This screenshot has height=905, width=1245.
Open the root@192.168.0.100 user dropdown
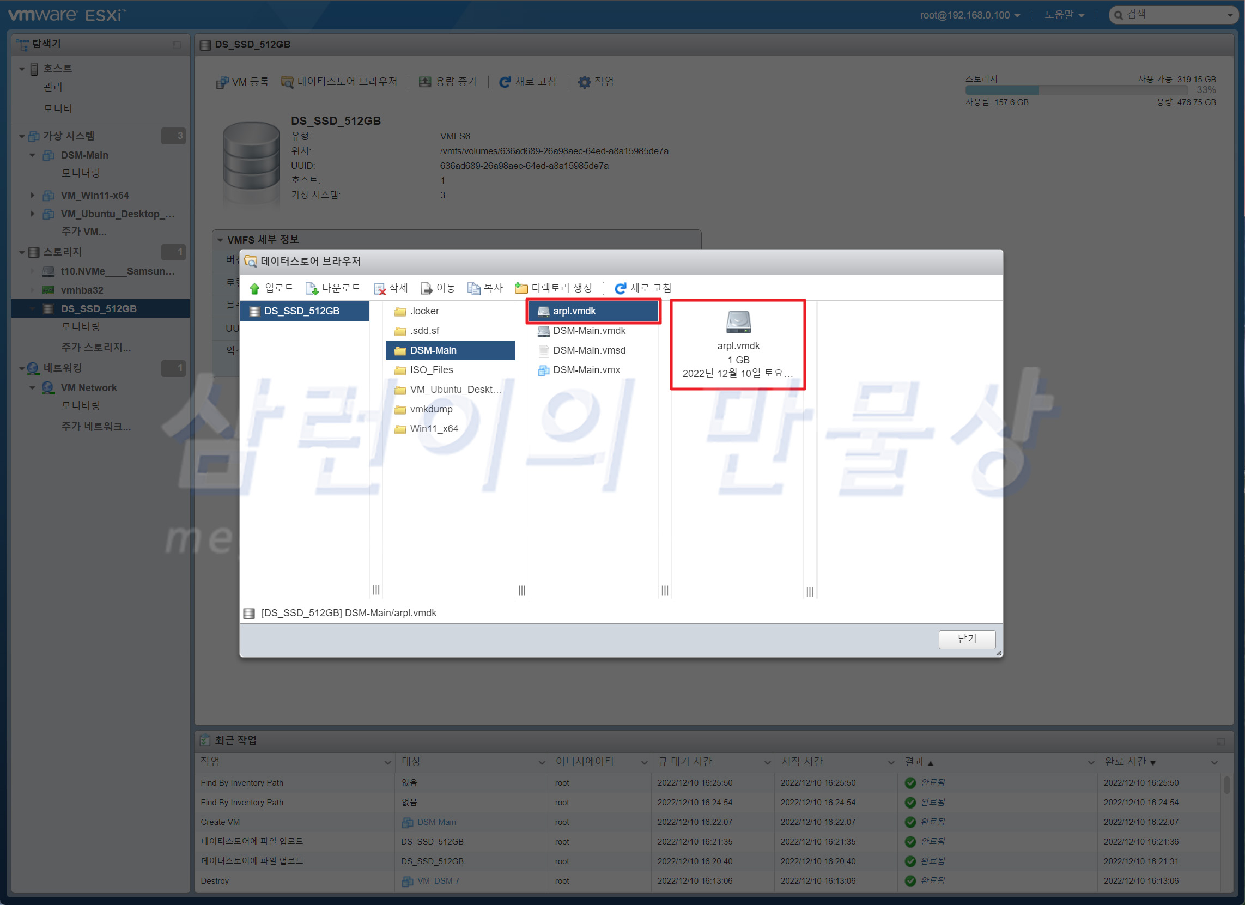969,15
